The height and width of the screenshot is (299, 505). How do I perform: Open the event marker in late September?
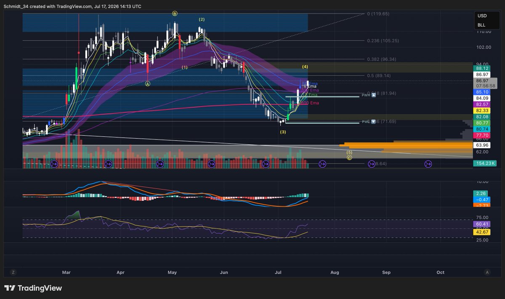coord(428,164)
